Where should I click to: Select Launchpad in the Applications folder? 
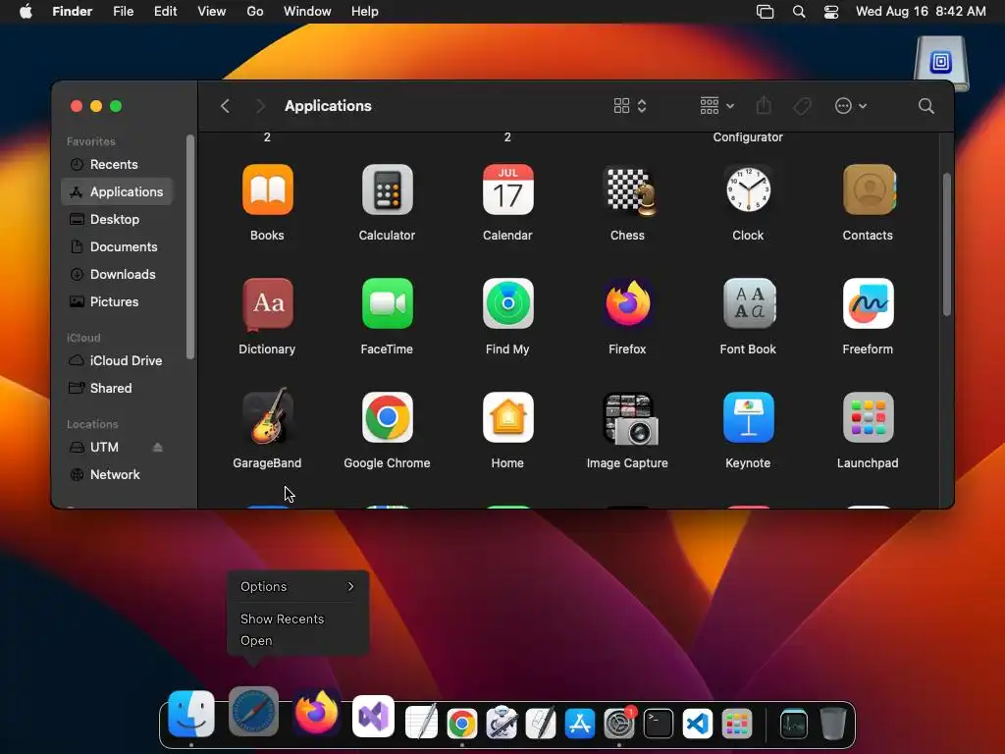point(868,417)
